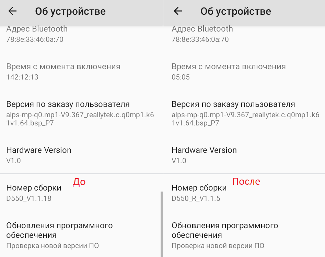This screenshot has width=325, height=257.
Task: Click the red "После" label
Action: pyautogui.click(x=246, y=181)
